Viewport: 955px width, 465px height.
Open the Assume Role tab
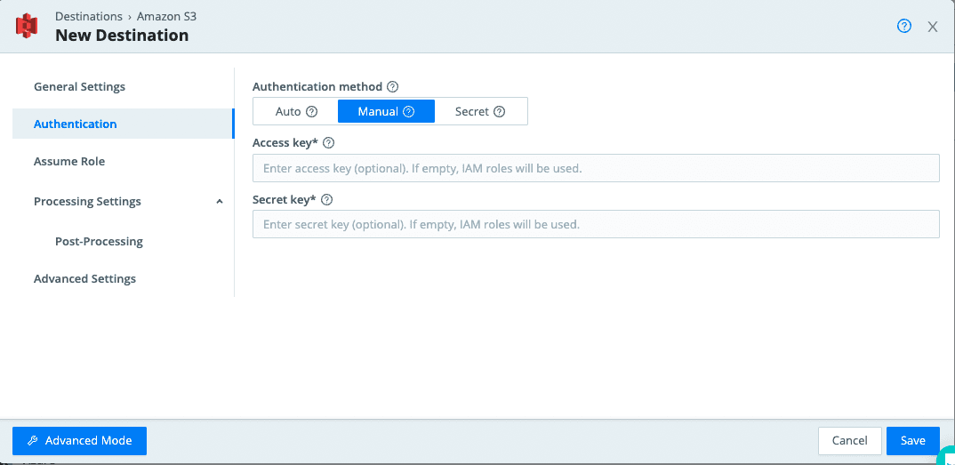coord(69,162)
